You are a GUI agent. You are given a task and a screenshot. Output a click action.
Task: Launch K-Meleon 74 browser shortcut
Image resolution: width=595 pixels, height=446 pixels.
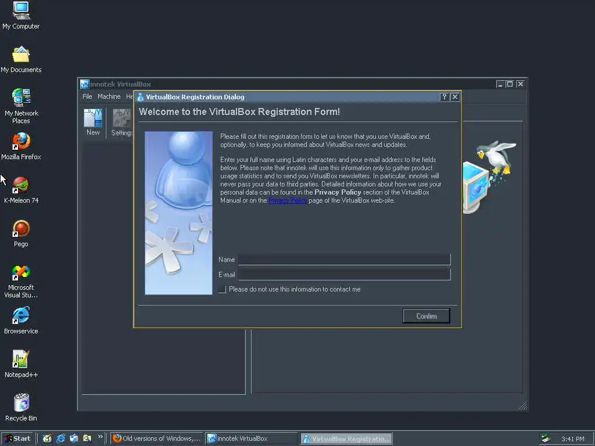(21, 190)
